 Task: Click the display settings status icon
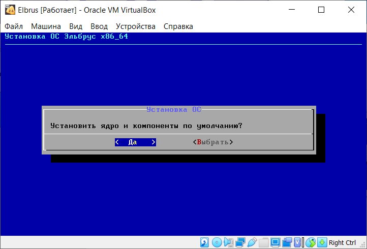tap(276, 242)
